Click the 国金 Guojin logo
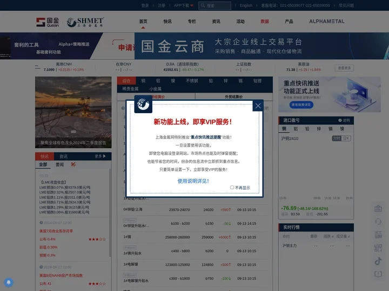Viewport: 389px width, 291px height. point(48,22)
